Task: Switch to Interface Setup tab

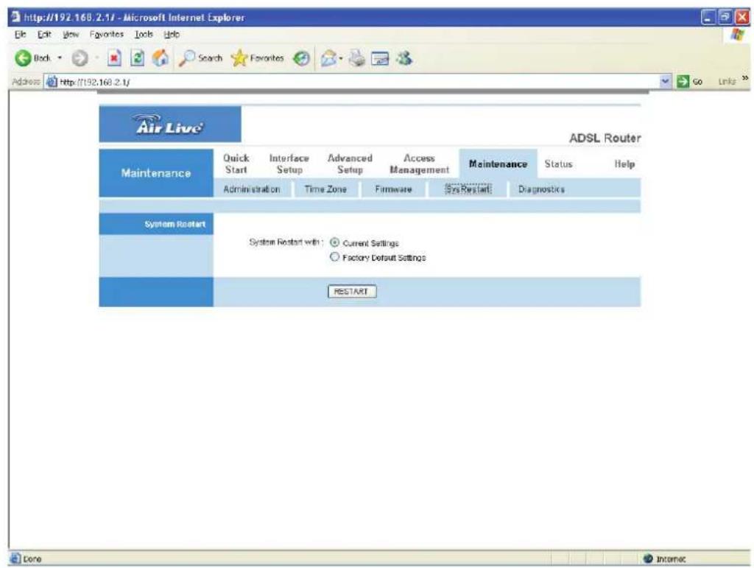Action: (x=289, y=164)
